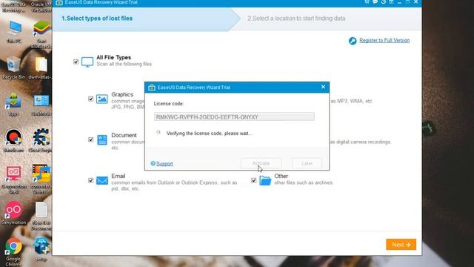Click the shopping cart icon in title bar
This screenshot has width=474, height=267.
point(367,1)
